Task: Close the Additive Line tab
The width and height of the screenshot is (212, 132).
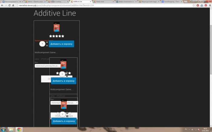Action: [x=91, y=2]
